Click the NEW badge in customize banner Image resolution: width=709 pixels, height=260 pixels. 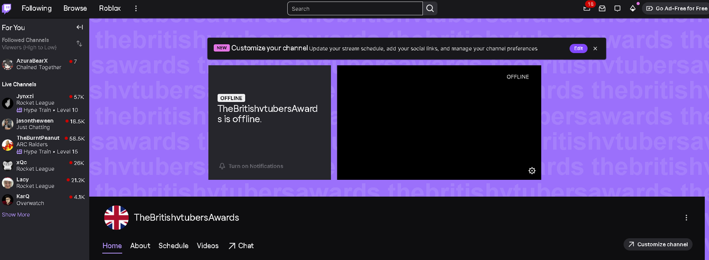click(222, 48)
